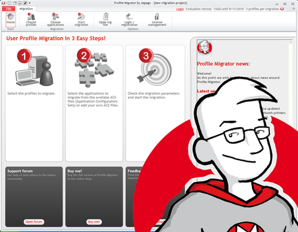
Task: Click the Start migration ribbon icon
Action: (x=81, y=19)
